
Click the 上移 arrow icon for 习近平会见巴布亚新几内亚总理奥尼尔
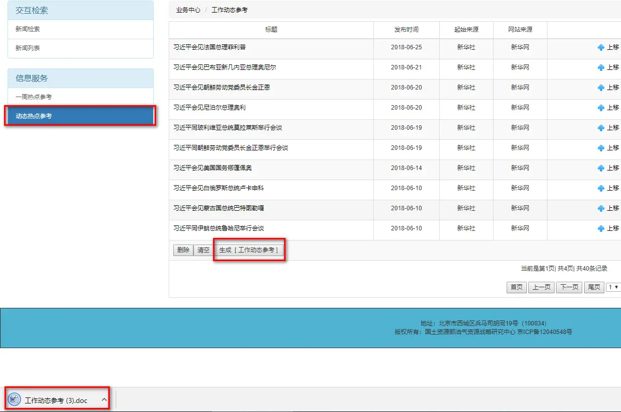(x=600, y=67)
